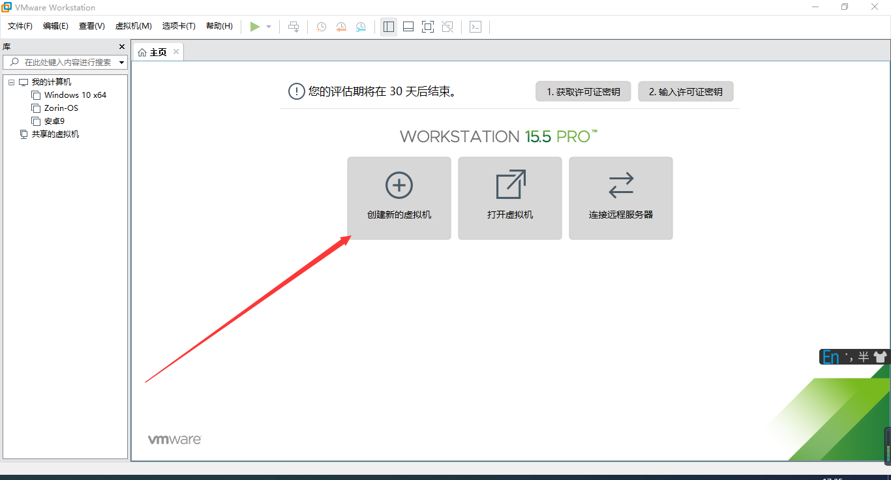This screenshot has height=480, width=891.
Task: Open the 虚拟机(M) menu
Action: 134,26
